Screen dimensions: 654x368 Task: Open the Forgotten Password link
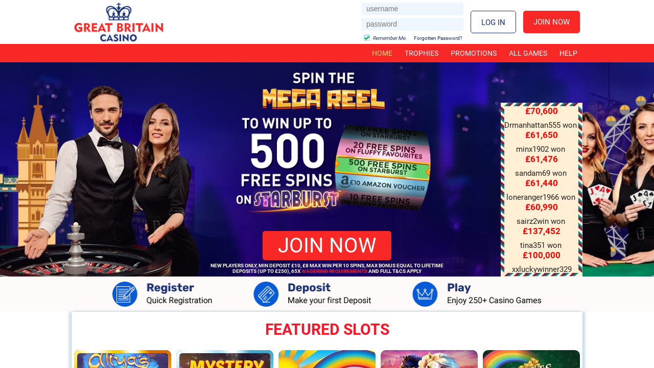point(438,38)
